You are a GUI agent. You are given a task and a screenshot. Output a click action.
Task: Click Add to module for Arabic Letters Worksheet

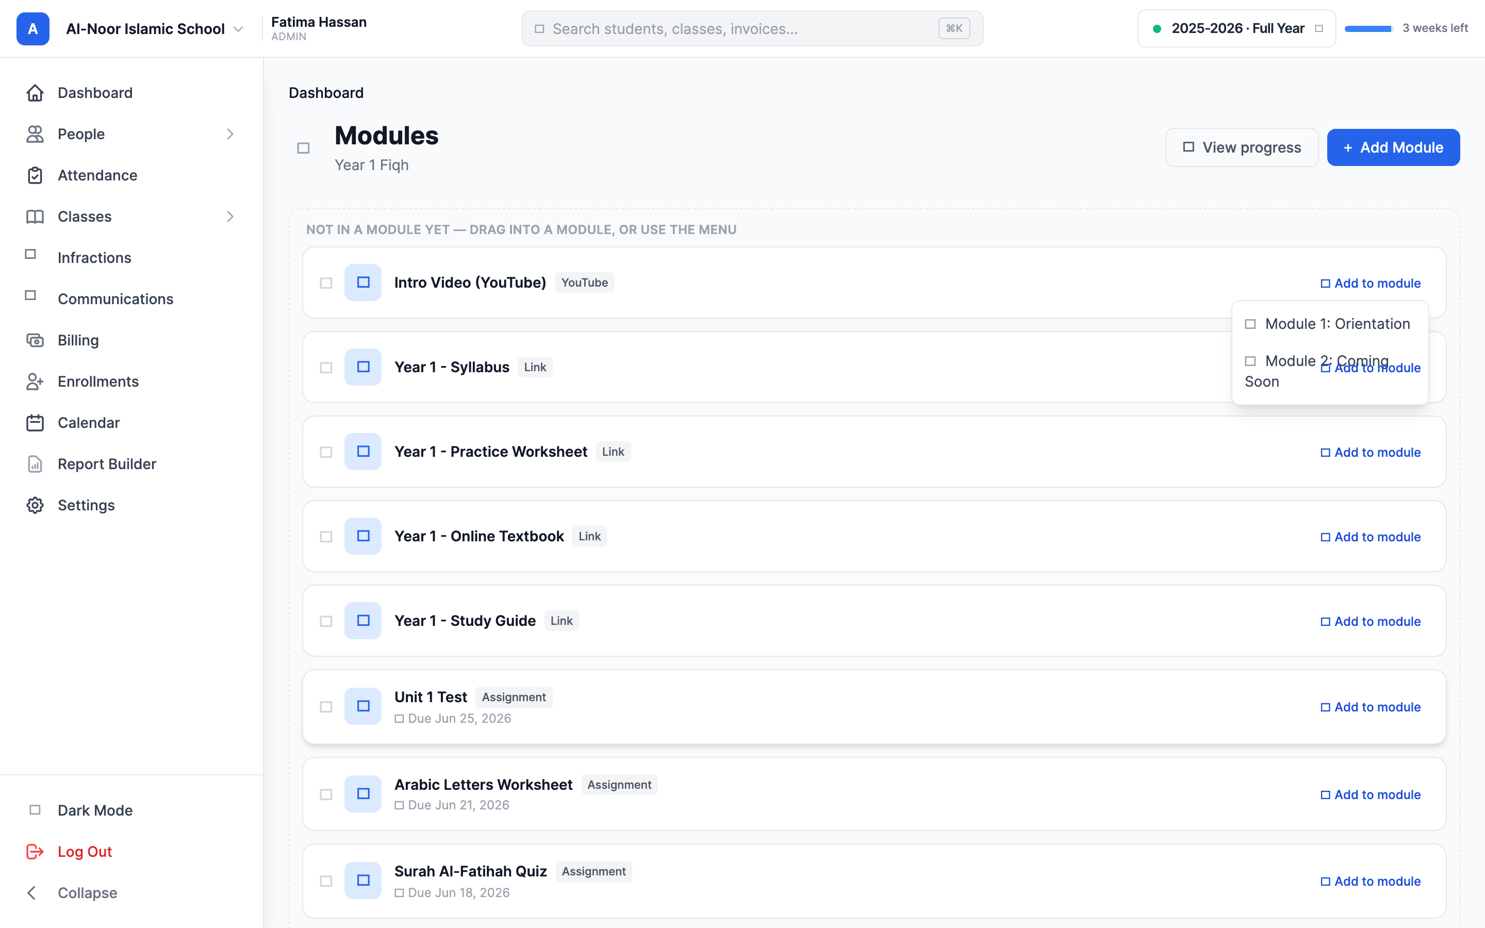click(x=1370, y=795)
